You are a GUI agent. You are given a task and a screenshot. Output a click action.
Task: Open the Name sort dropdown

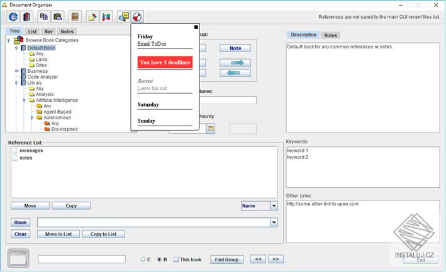pyautogui.click(x=274, y=206)
